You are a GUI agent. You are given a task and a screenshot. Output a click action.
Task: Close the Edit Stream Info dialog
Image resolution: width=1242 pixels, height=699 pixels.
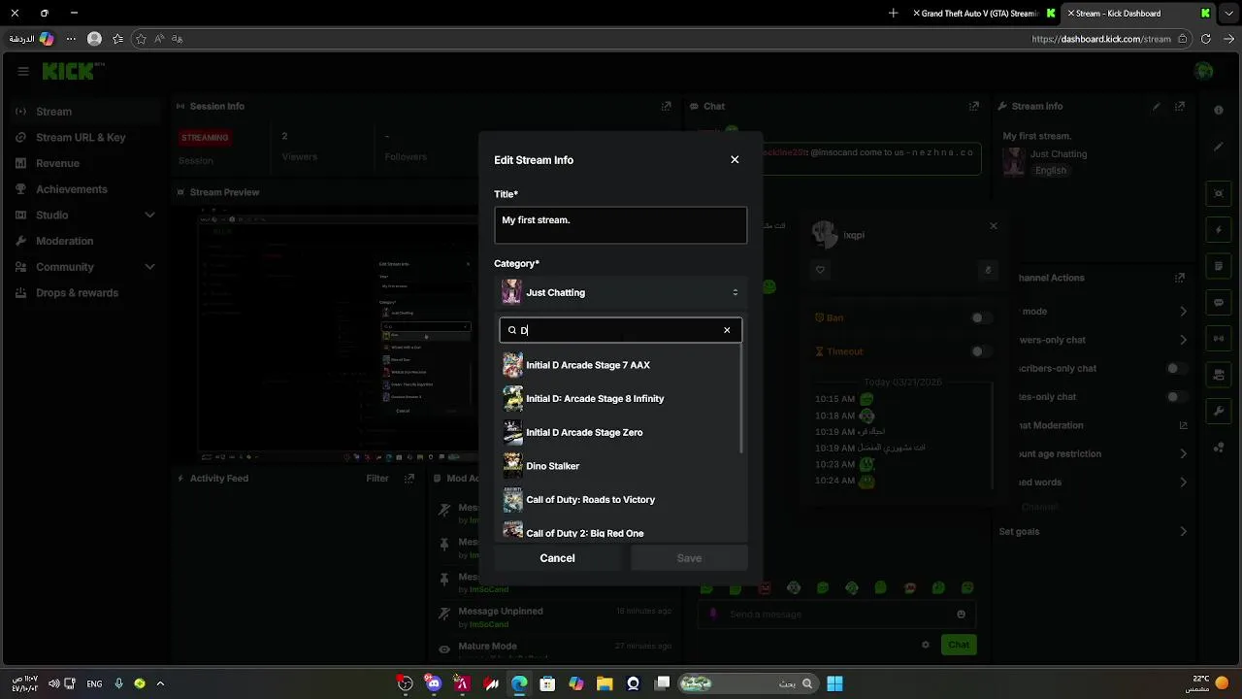[x=735, y=160]
